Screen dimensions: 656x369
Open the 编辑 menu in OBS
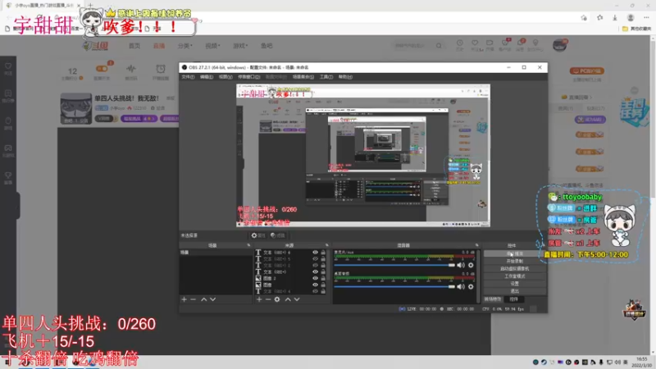207,77
